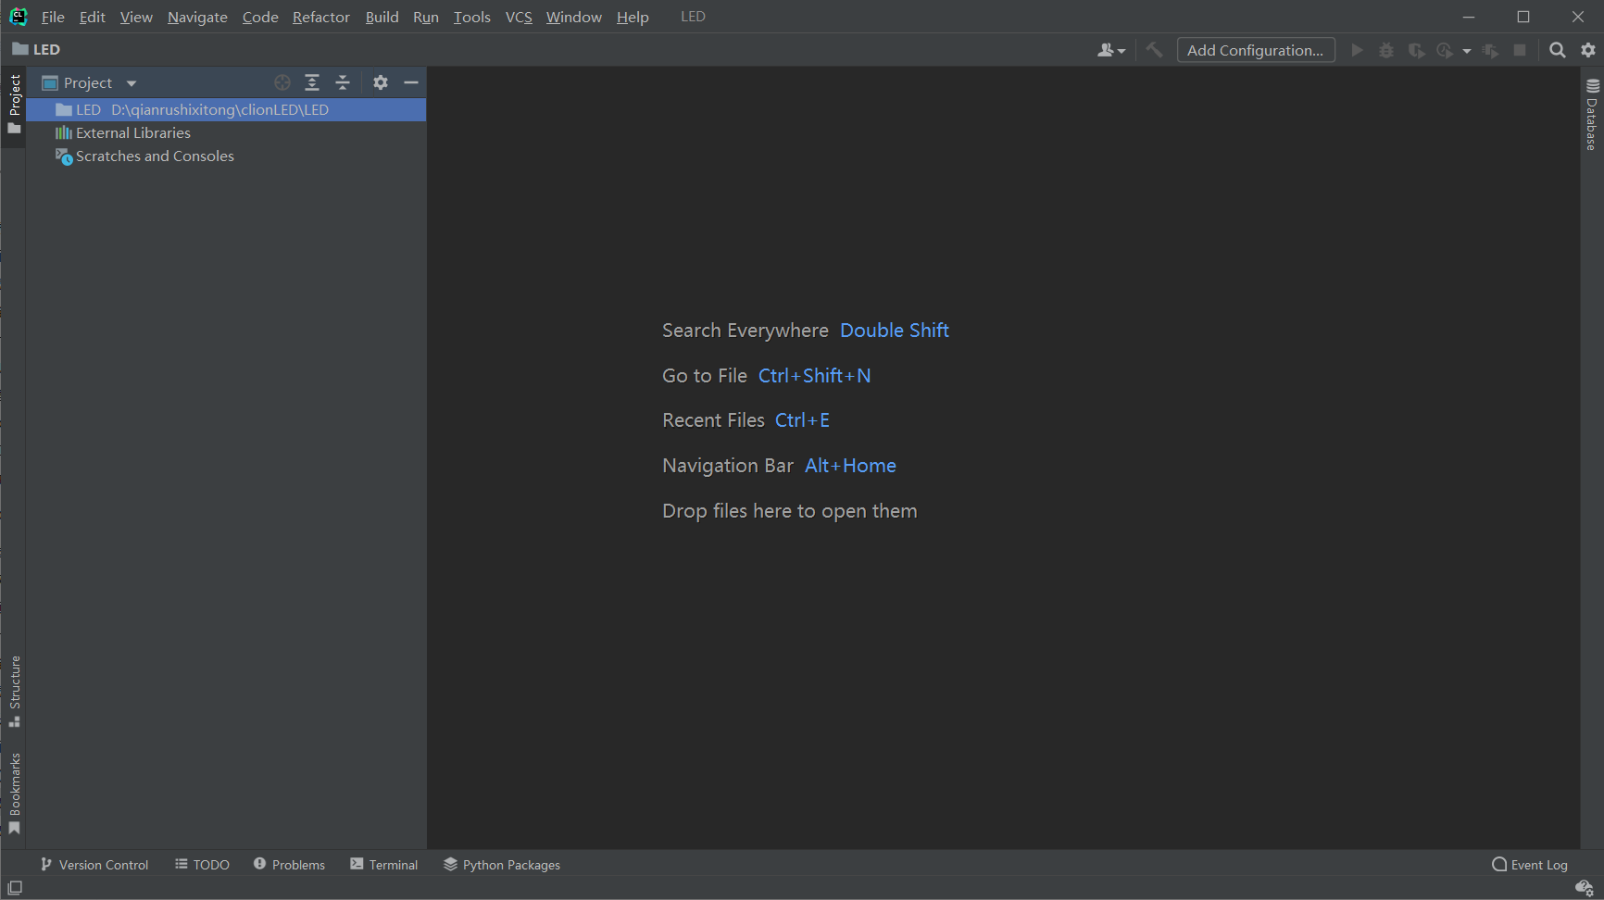1604x900 pixels.
Task: Open the Python Packages tool window
Action: point(502,864)
